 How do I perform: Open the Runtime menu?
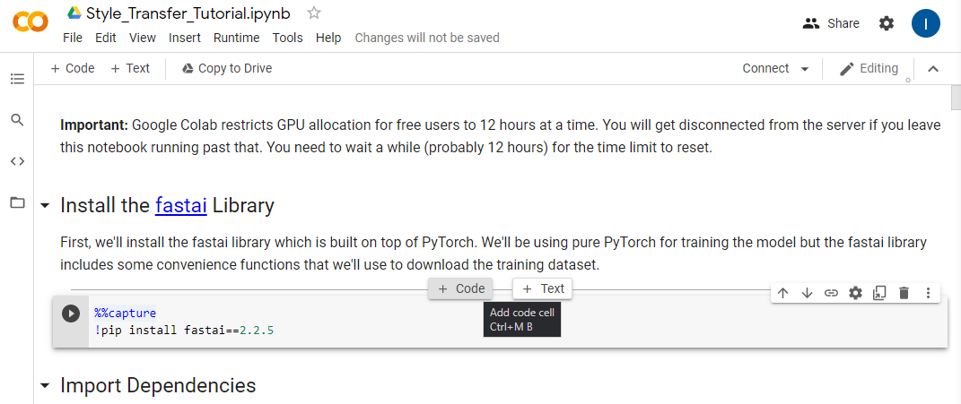236,38
